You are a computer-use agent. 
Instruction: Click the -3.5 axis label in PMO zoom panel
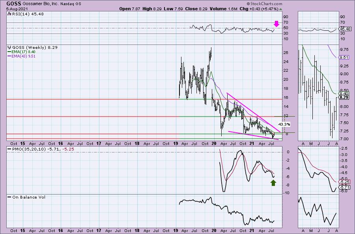(x=344, y=161)
